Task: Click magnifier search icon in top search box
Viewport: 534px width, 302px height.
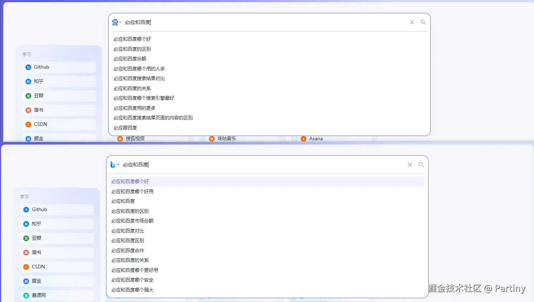Action: (x=423, y=22)
